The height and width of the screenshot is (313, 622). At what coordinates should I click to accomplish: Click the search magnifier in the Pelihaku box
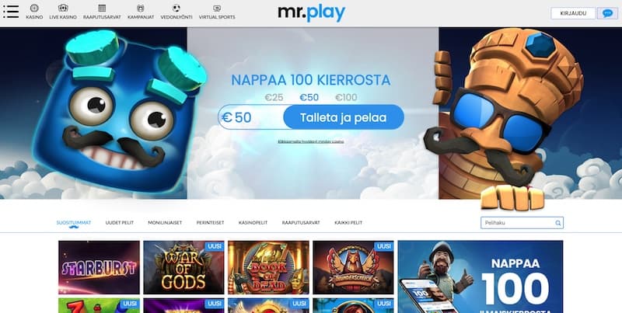coord(557,223)
